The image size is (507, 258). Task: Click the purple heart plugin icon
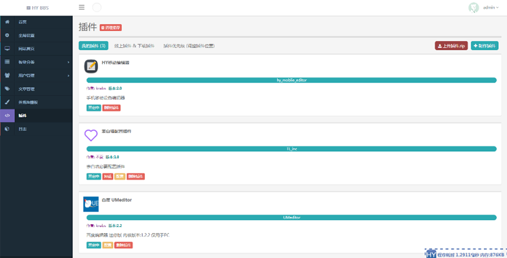tap(91, 135)
